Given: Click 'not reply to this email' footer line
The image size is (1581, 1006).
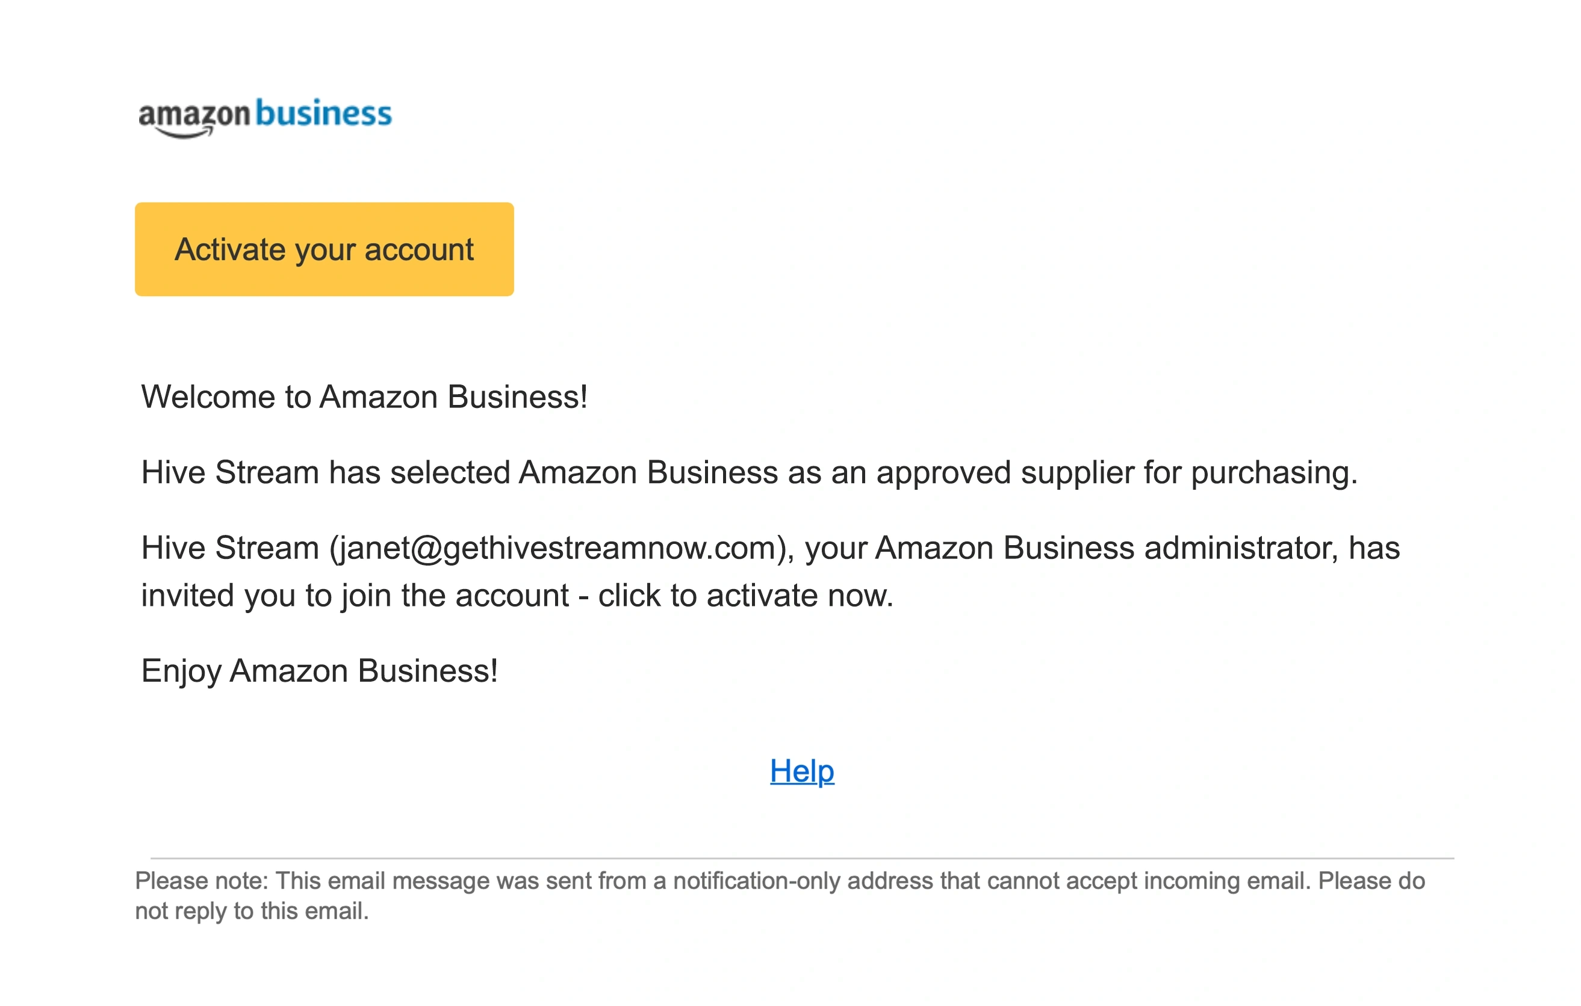Looking at the screenshot, I should point(252,912).
